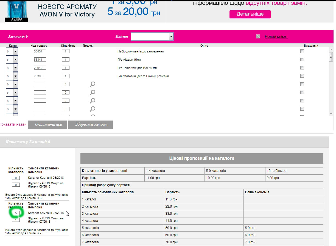Click the Очистити все button
336x246 pixels.
[48, 124]
